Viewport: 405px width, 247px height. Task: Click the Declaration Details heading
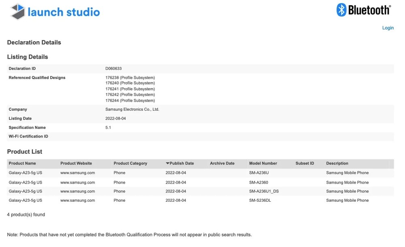point(34,42)
